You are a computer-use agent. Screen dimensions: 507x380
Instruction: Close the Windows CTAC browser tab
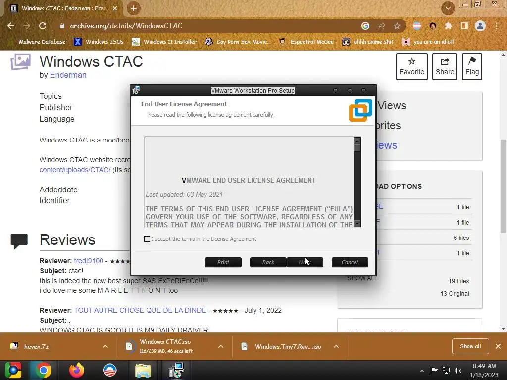115,8
